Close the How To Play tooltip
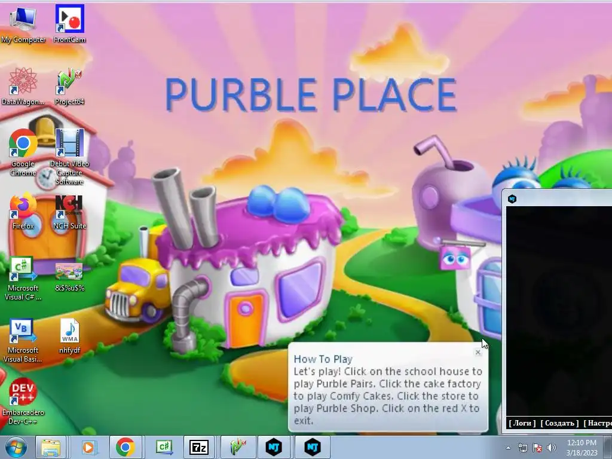612x459 pixels. [x=478, y=353]
